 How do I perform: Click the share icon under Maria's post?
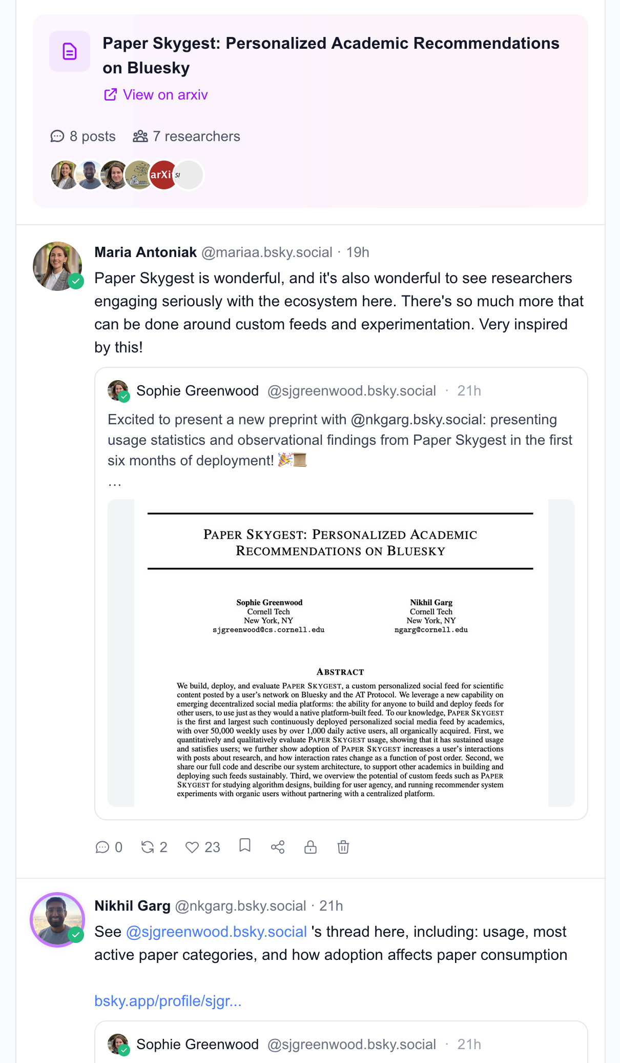278,847
